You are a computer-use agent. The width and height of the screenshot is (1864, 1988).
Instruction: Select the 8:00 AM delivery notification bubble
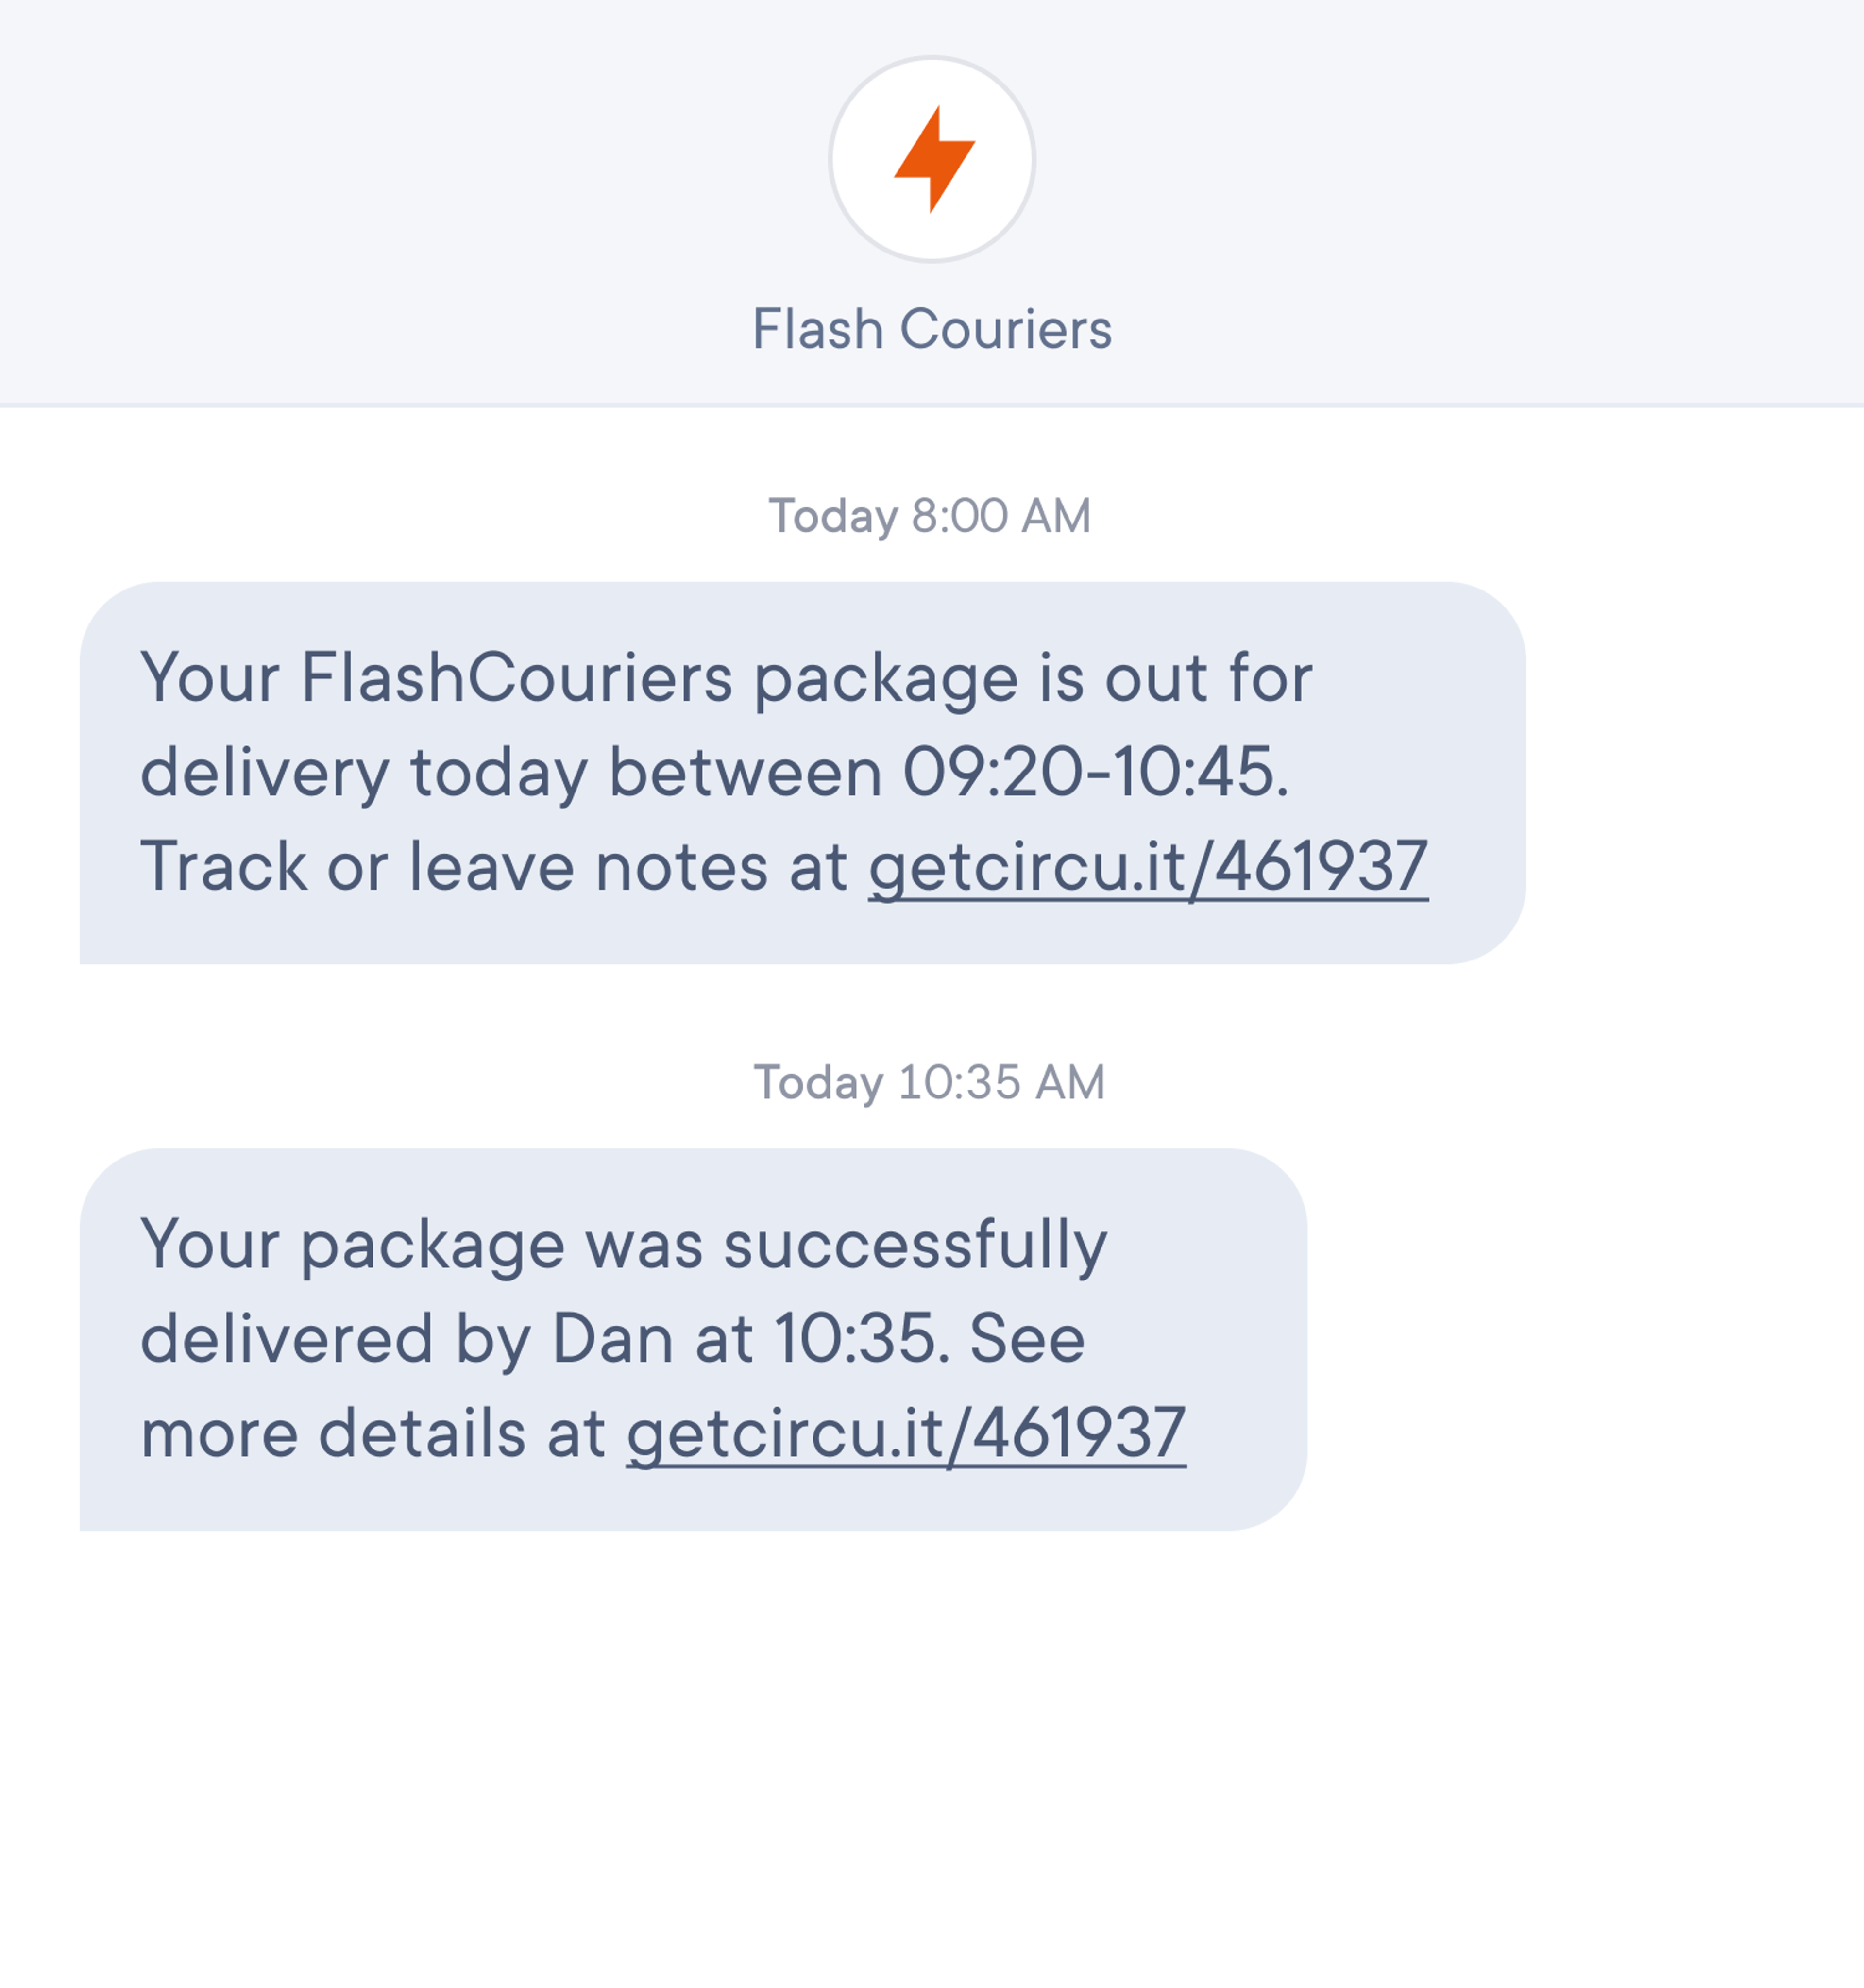(x=800, y=775)
